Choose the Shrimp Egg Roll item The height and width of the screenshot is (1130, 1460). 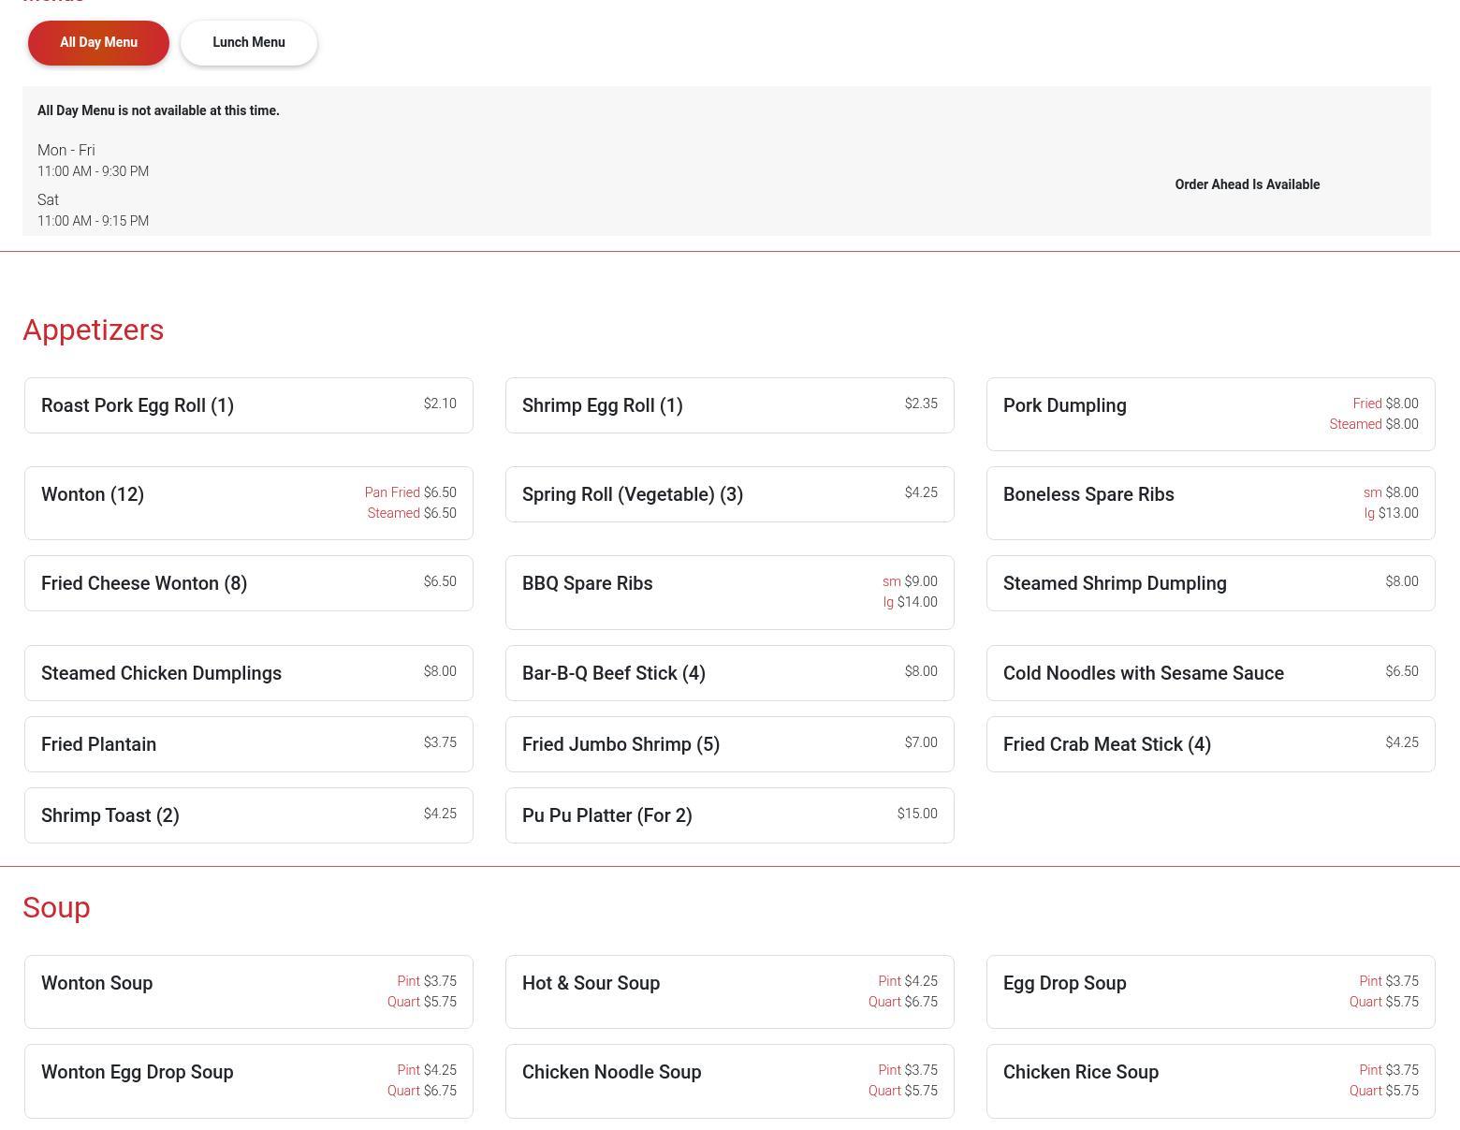tap(729, 405)
